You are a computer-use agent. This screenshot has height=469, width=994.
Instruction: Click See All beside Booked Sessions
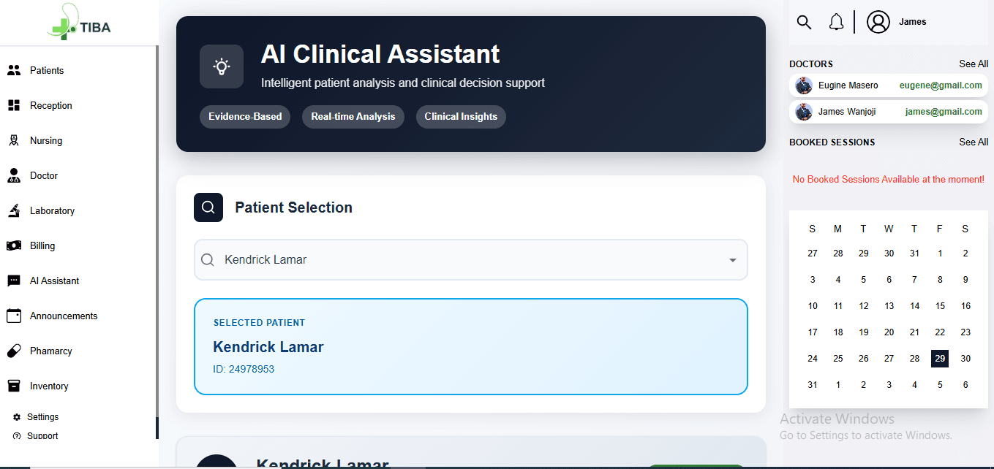click(974, 142)
